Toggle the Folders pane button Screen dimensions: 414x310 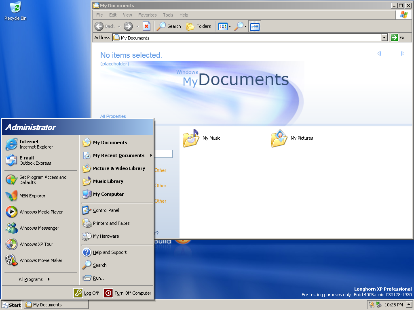coord(199,26)
